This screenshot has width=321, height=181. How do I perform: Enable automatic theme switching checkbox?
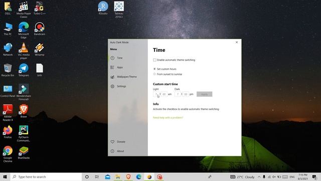click(154, 60)
